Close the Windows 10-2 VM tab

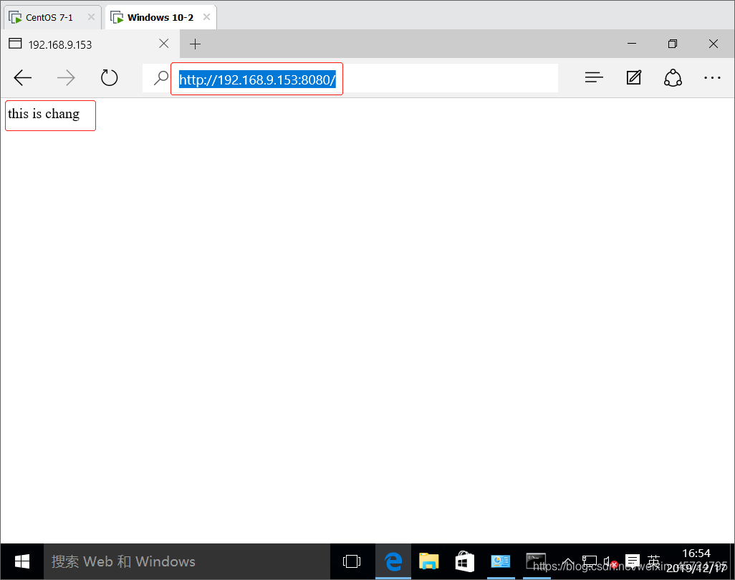click(207, 17)
